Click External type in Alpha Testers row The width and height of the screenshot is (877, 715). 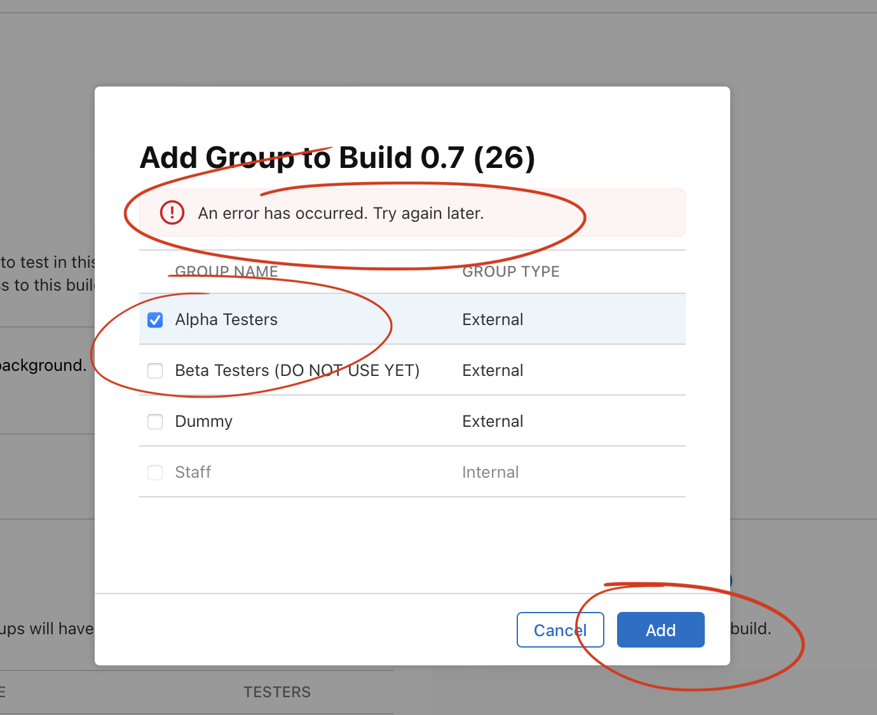pos(493,319)
